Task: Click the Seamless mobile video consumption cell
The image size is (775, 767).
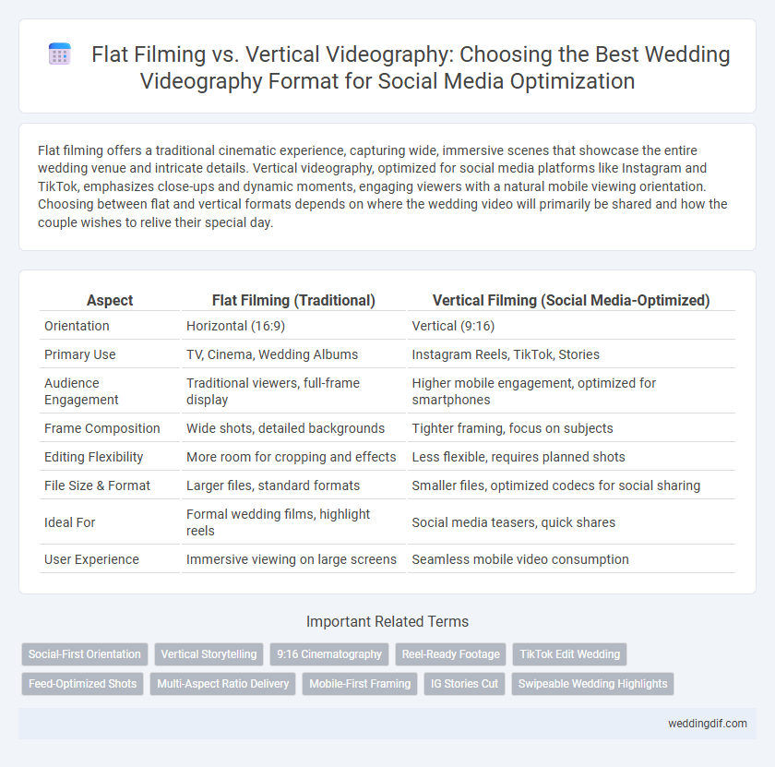Action: coord(571,559)
